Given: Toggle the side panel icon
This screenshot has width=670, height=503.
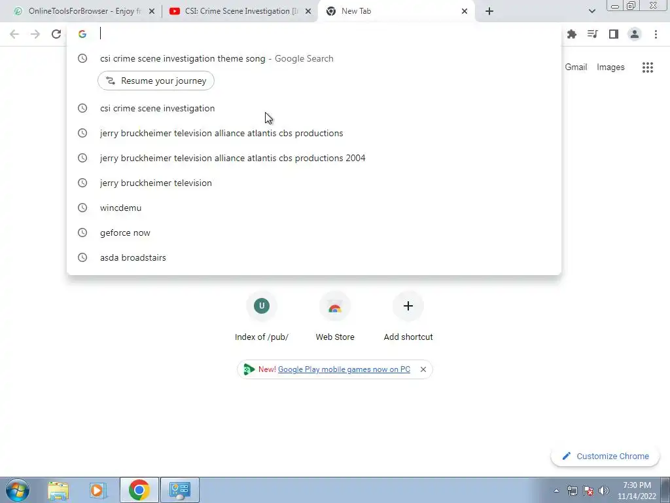Looking at the screenshot, I should 614,34.
